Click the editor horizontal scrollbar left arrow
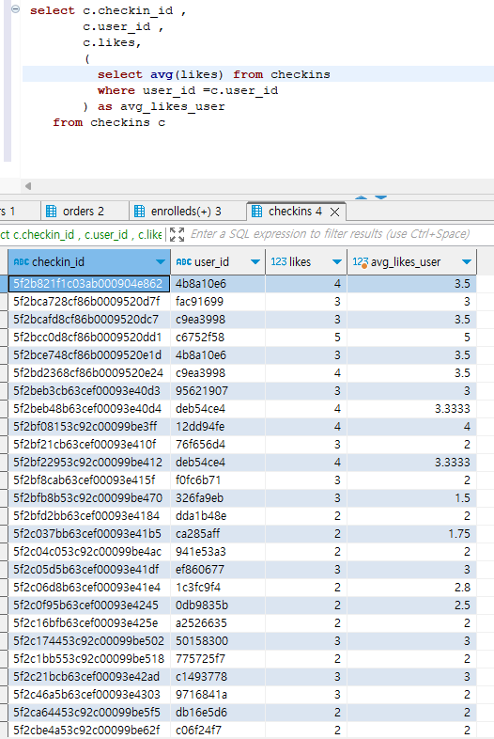Screen dimensions: 494x739 [x=28, y=186]
